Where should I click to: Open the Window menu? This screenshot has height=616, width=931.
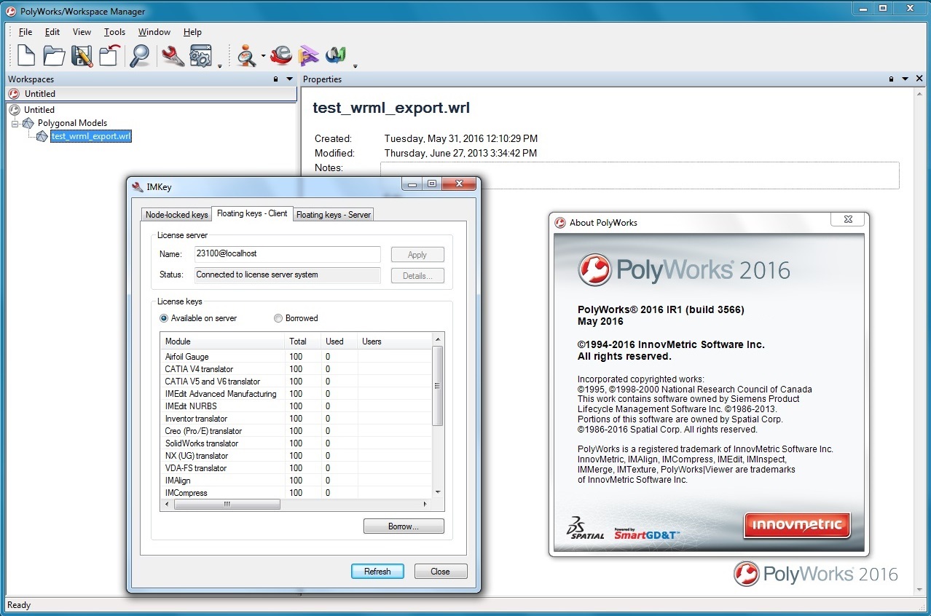154,32
